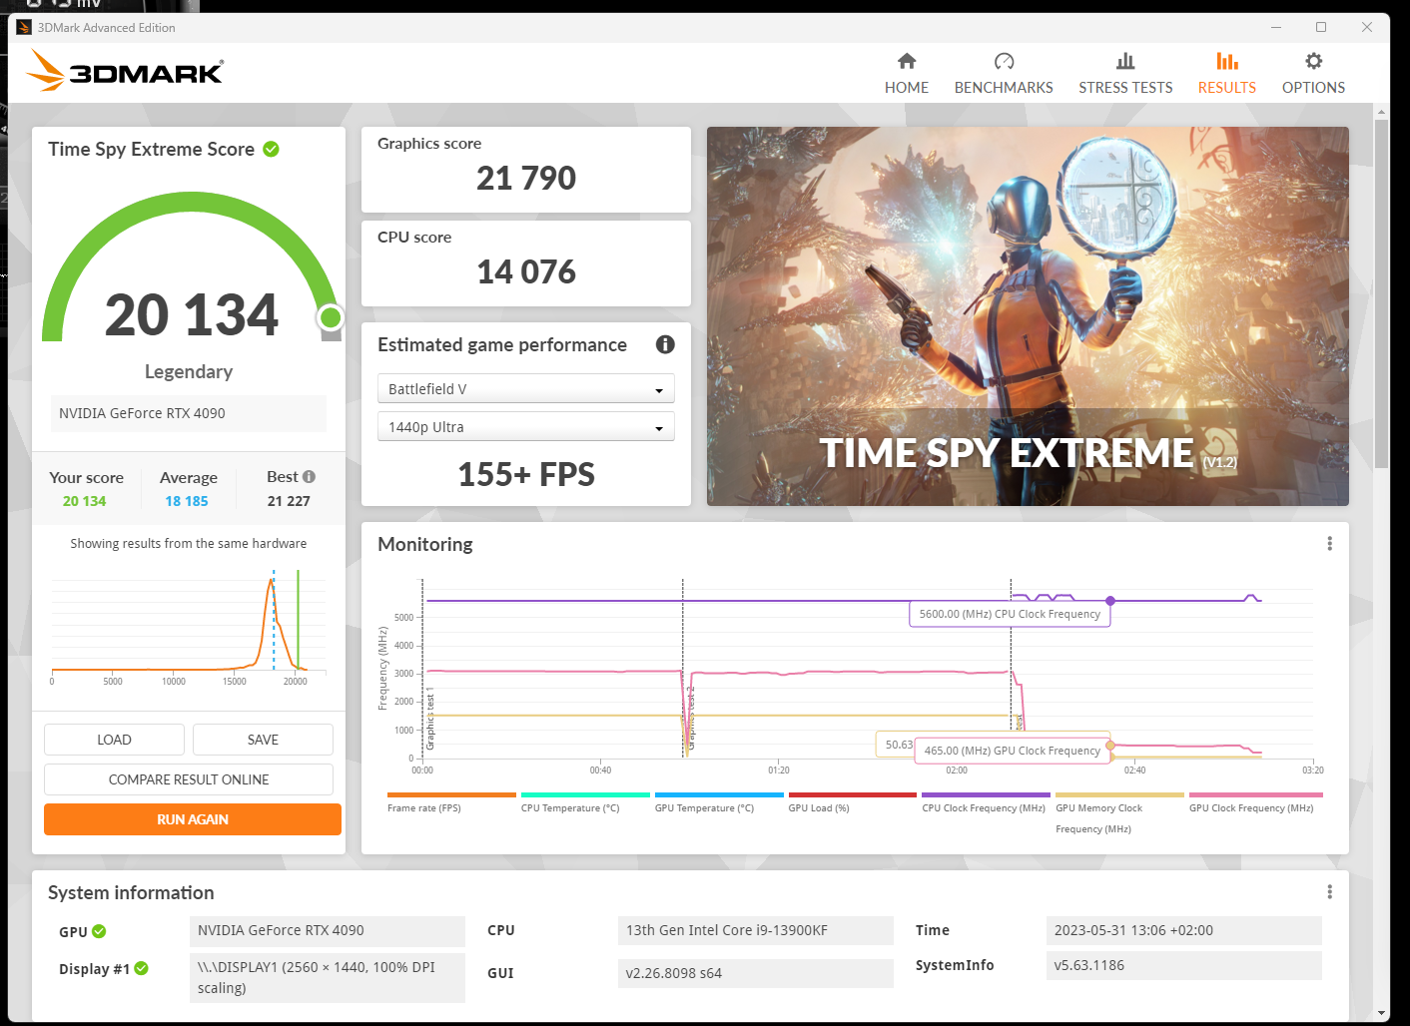Viewport: 1410px width, 1026px height.
Task: Click the score distribution chart
Action: coord(189,626)
